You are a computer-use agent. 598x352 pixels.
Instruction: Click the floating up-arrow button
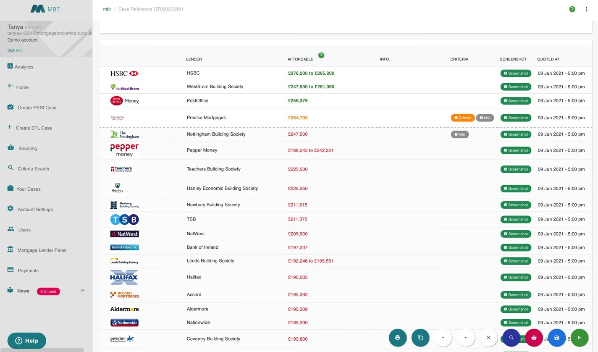pos(466,337)
